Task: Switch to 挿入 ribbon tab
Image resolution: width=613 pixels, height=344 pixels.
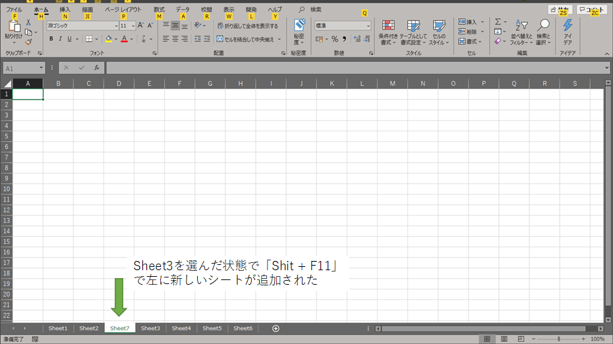Action: click(x=65, y=9)
